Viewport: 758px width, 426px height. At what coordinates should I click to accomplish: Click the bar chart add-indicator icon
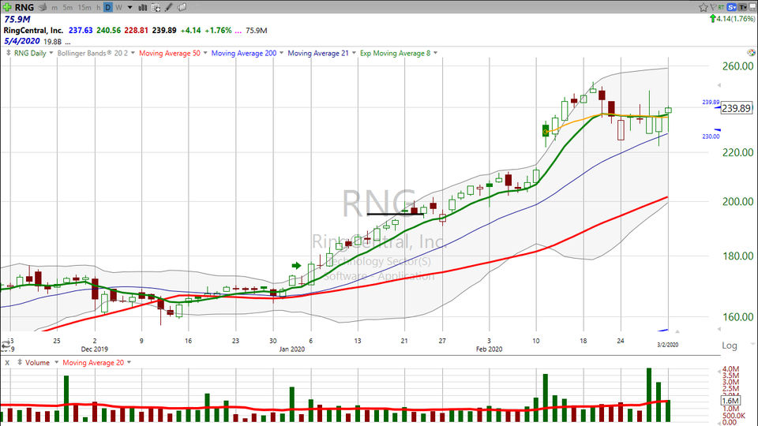pos(143,7)
